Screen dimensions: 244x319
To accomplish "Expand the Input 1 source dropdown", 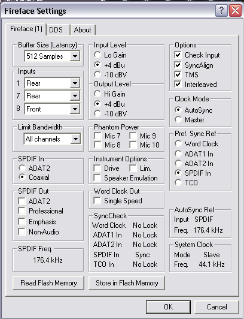I will [x=53, y=83].
